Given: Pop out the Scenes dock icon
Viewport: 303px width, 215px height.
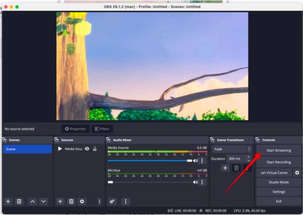Looking at the screenshot, I should click(5, 140).
